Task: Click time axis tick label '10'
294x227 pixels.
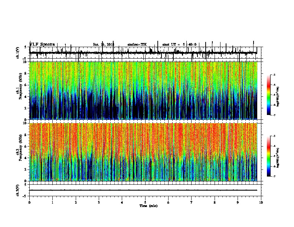Action: (261, 203)
